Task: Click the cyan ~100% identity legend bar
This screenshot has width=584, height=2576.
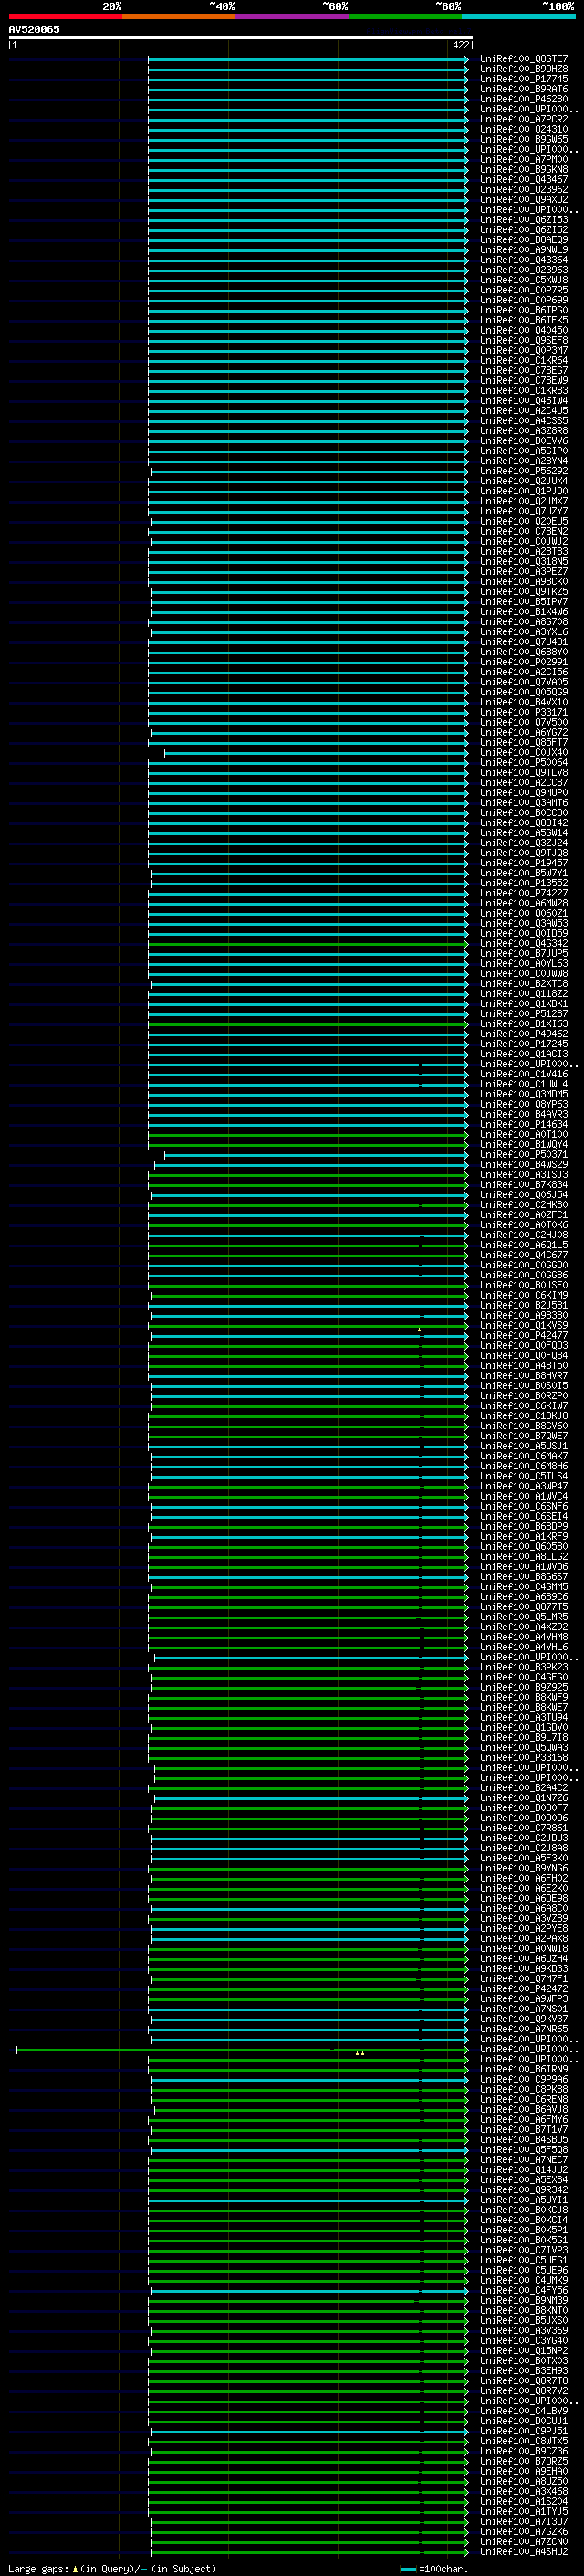Action: [x=518, y=16]
